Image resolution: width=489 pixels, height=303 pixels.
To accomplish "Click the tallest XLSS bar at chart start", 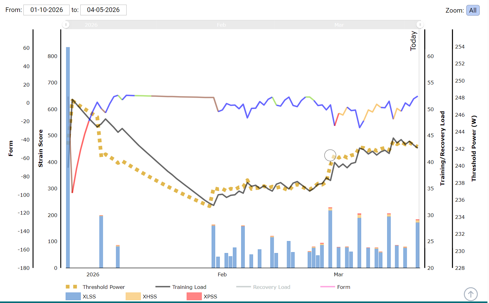I will (68, 153).
